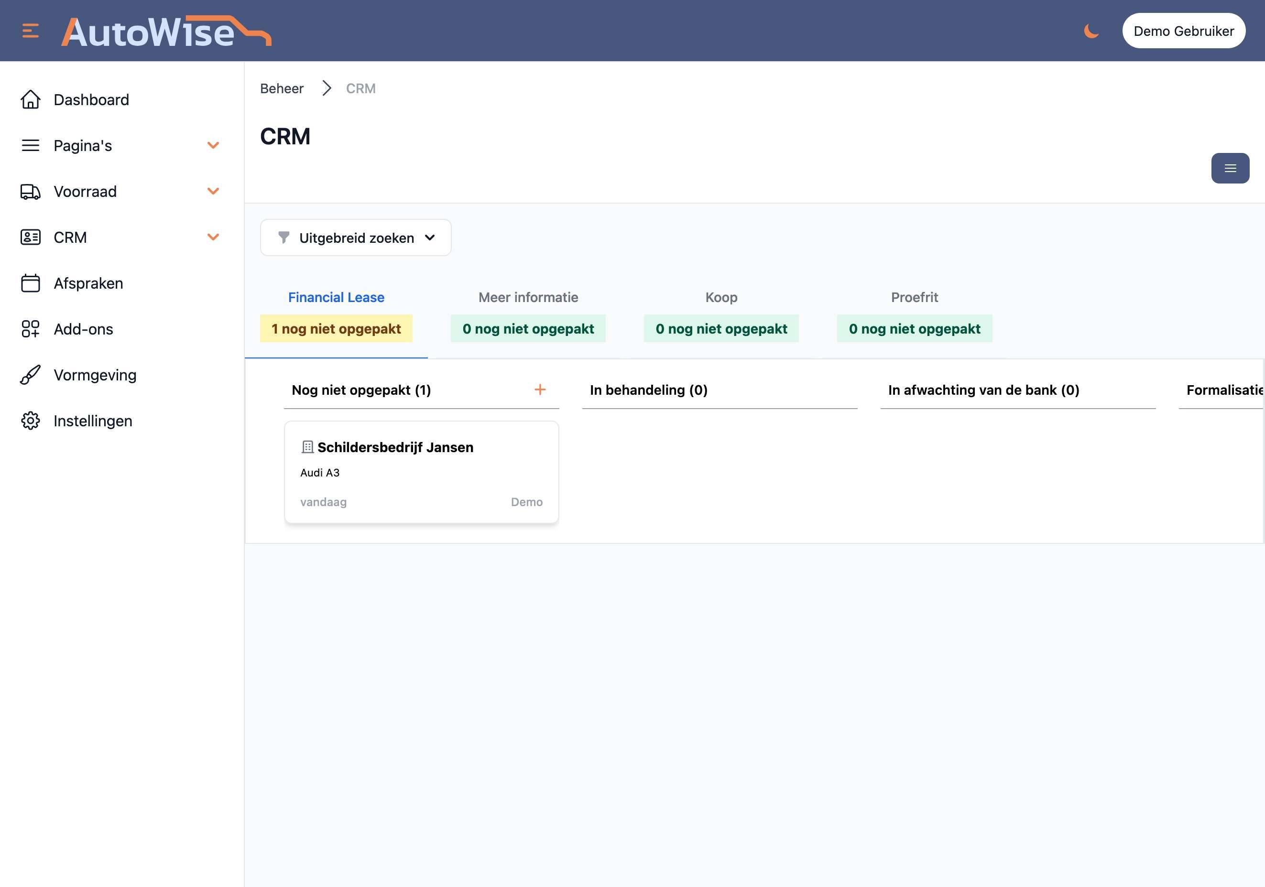This screenshot has width=1265, height=887.
Task: Click the CRM page heading
Action: click(285, 136)
